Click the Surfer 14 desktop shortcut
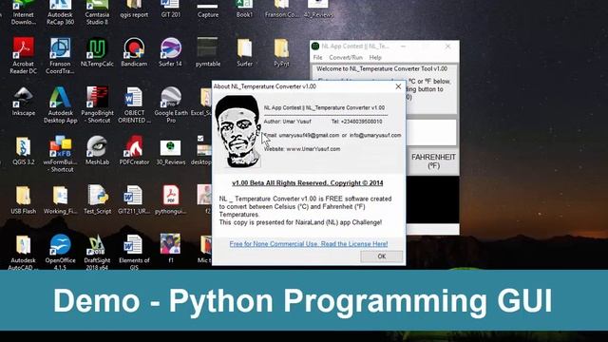 170,52
